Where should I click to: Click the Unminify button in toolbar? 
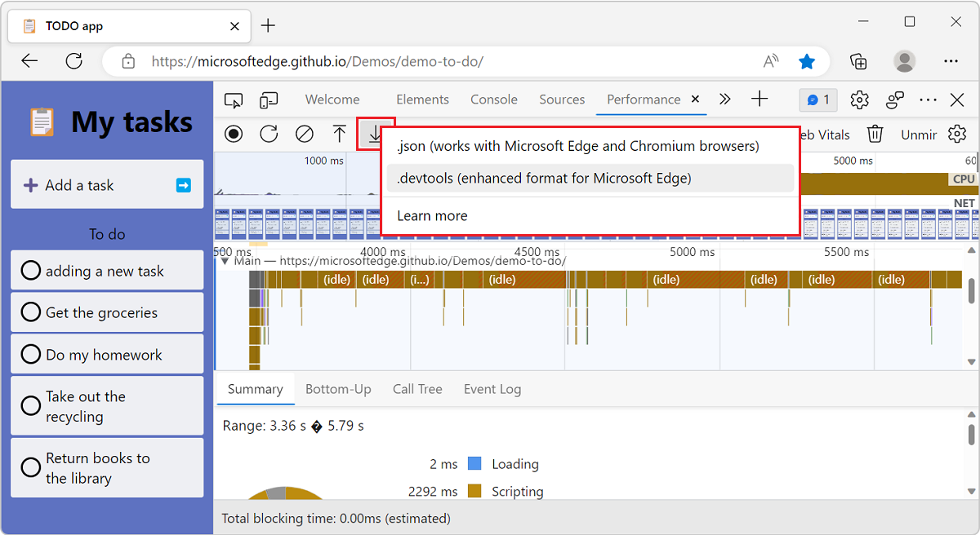(x=919, y=135)
